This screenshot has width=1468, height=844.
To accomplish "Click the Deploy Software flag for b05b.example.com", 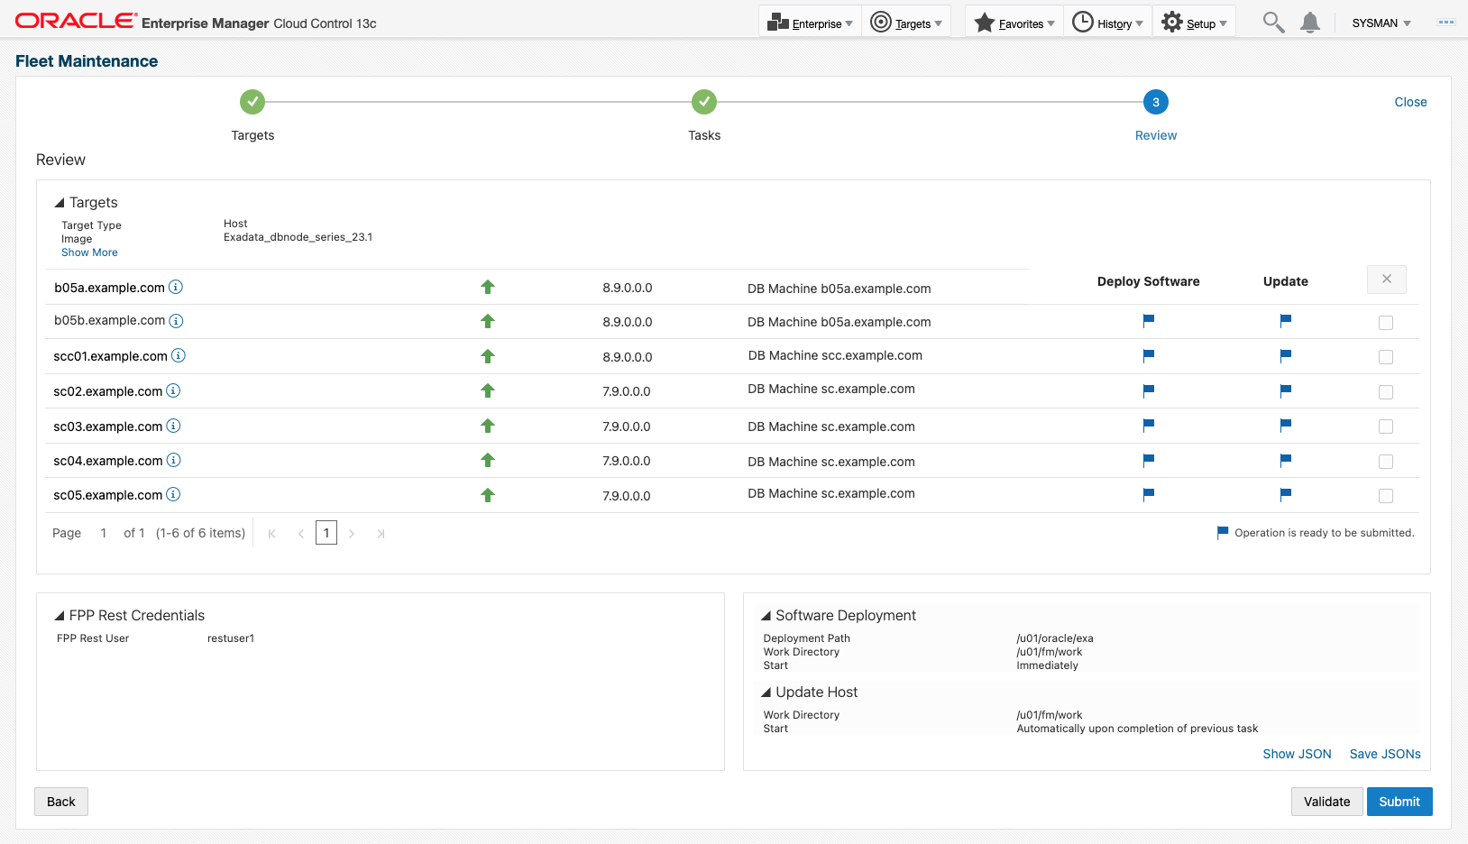I will [1148, 320].
